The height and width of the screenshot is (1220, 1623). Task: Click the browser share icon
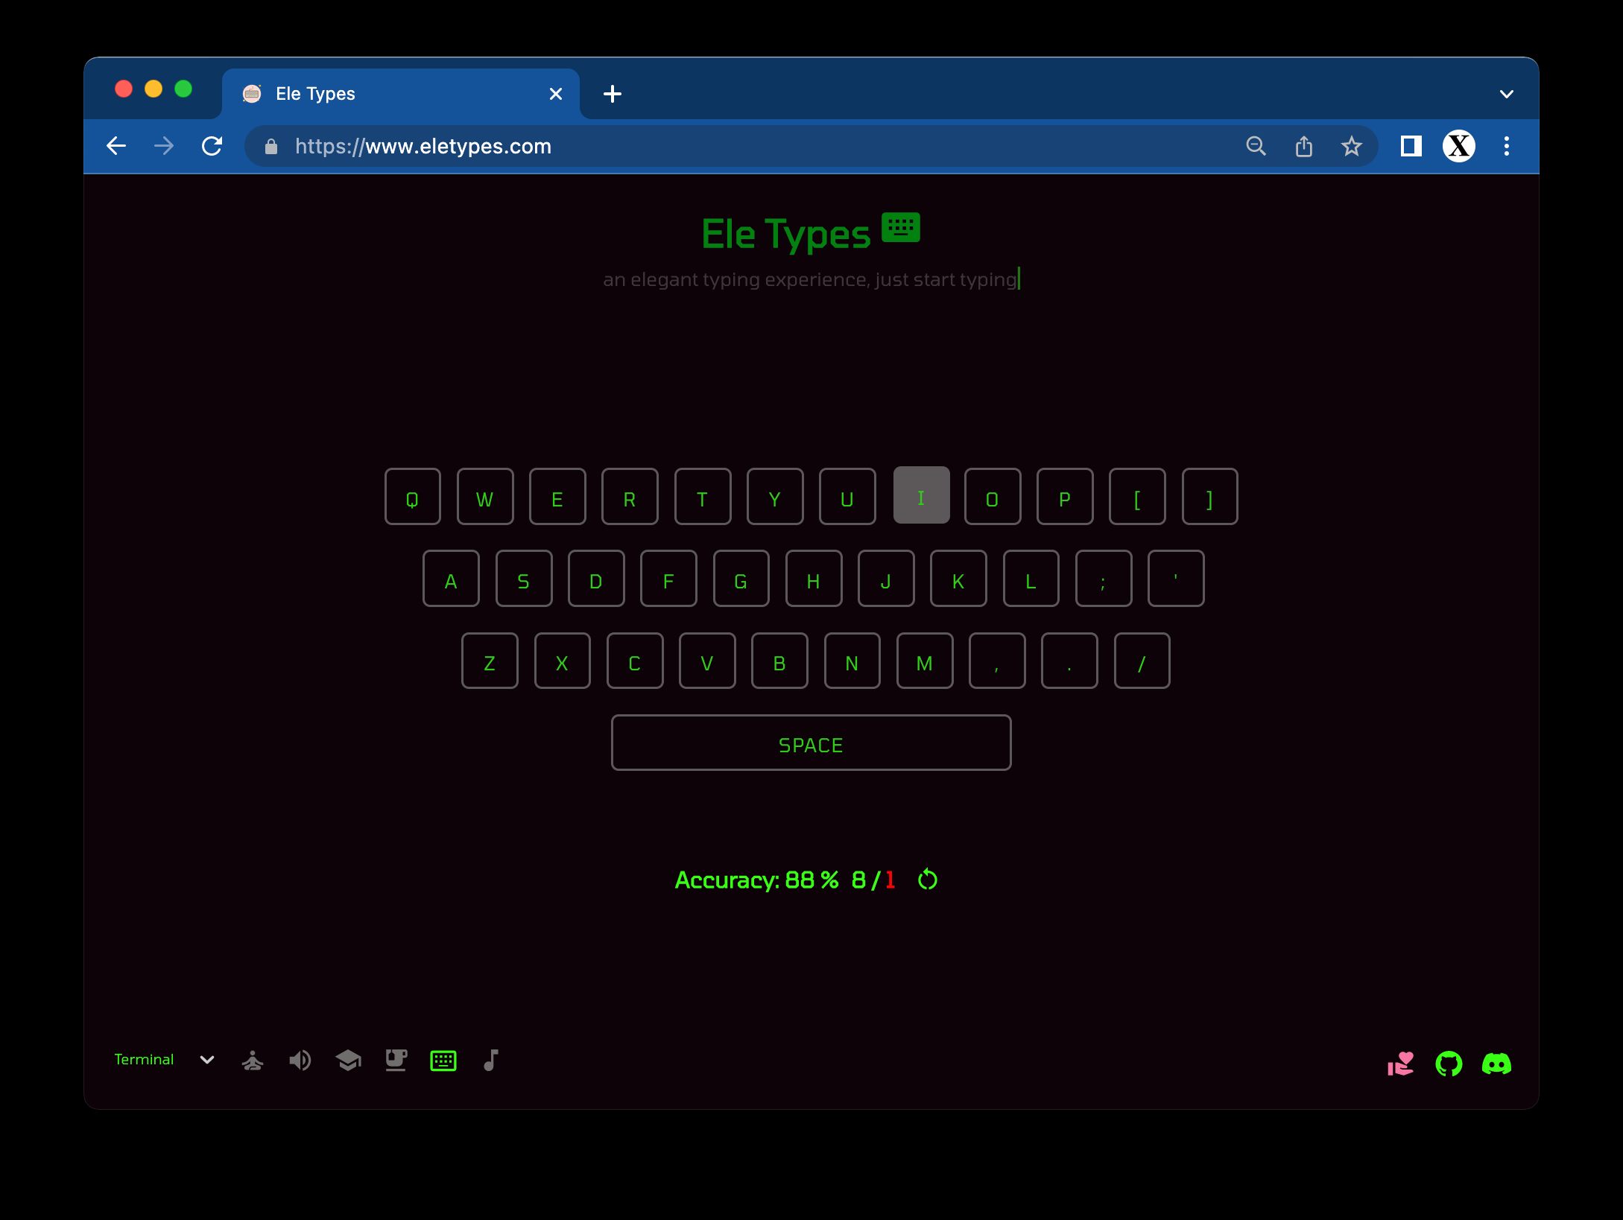[1303, 146]
